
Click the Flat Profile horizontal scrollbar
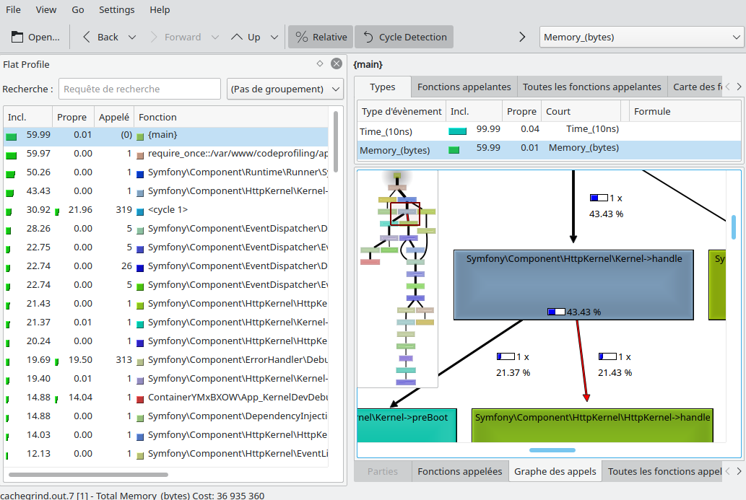point(88,474)
